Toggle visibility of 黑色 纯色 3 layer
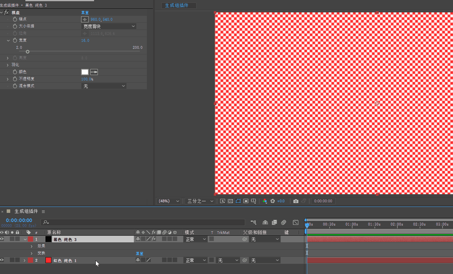 point(2,239)
